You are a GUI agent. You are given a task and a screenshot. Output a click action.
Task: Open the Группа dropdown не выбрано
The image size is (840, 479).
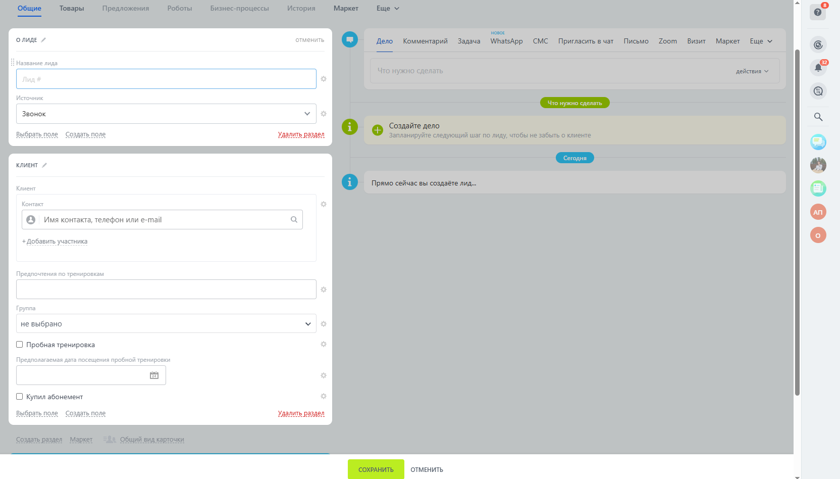(166, 323)
